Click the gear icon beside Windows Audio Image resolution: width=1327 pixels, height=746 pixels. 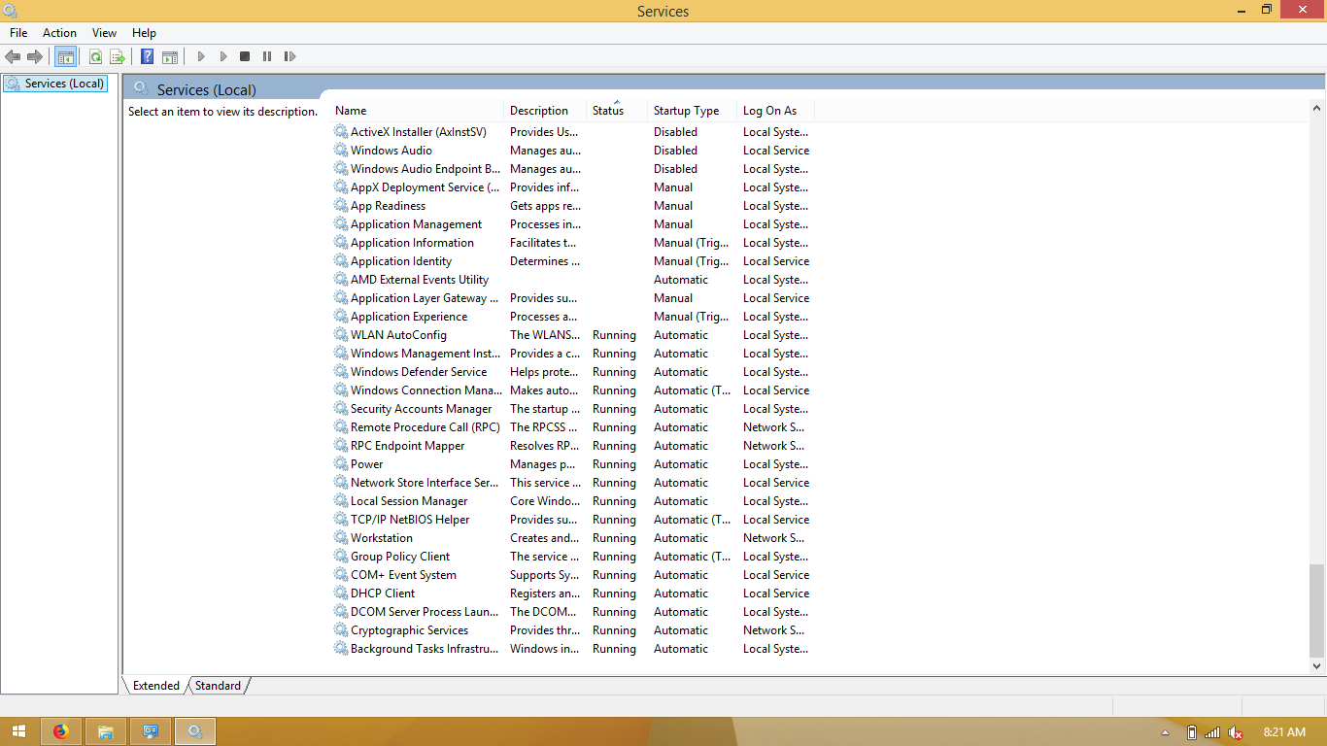pos(341,150)
